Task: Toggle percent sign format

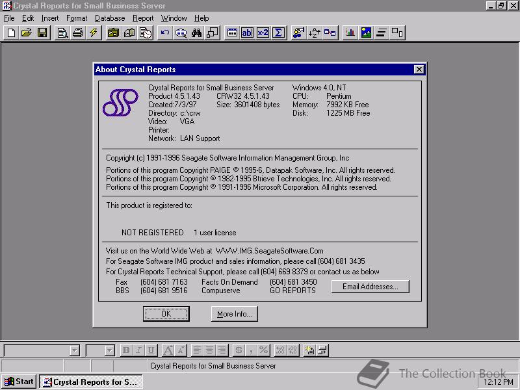Action: (264, 350)
